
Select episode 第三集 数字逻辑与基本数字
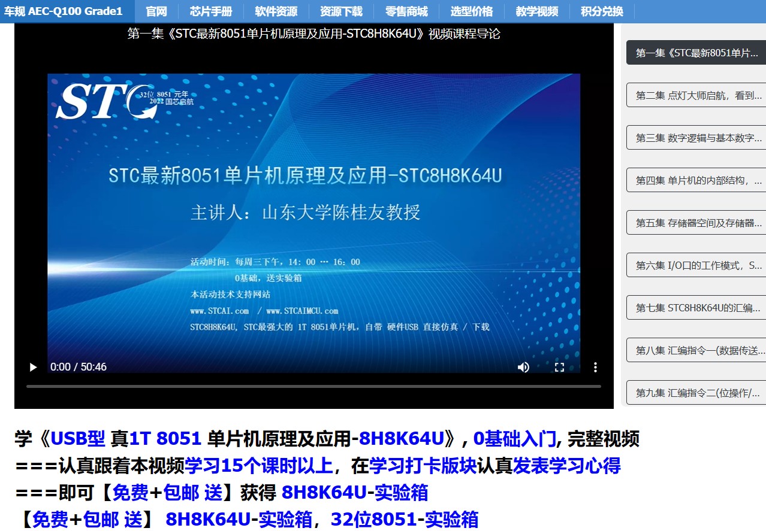pos(696,138)
